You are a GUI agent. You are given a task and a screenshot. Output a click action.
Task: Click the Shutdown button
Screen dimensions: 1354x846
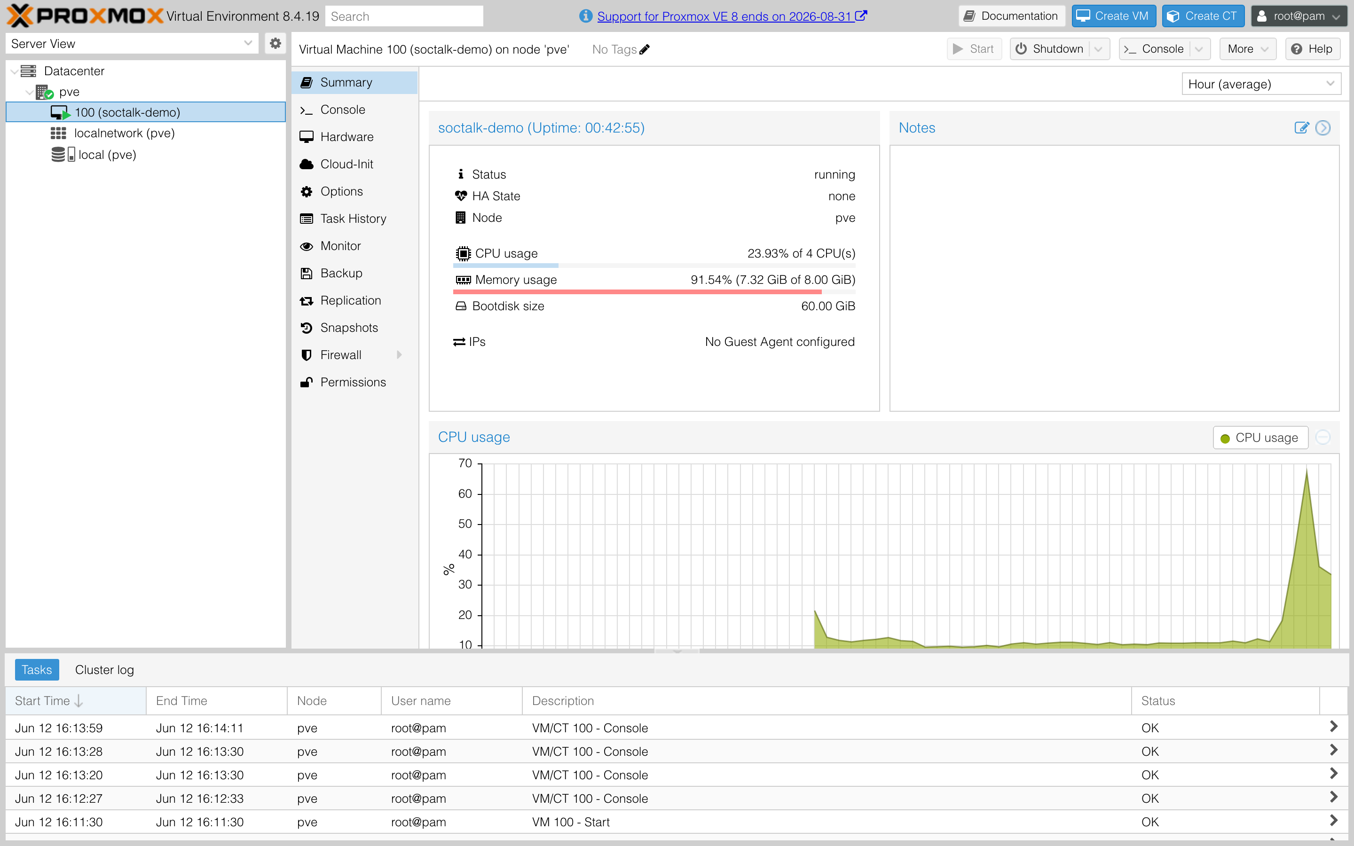(x=1050, y=49)
